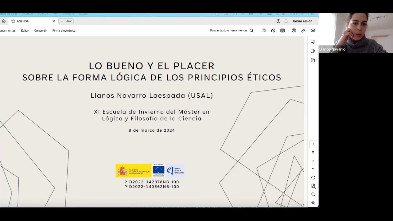Open the bookmarks panel icon
The height and width of the screenshot is (221, 393).
[x=313, y=51]
